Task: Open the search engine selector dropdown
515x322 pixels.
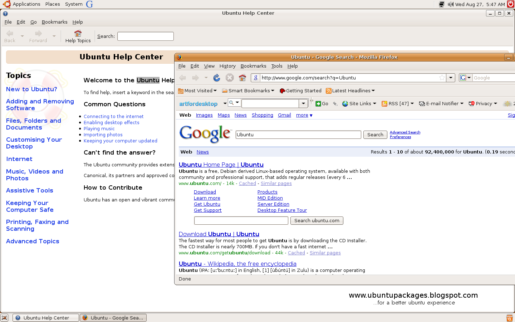Action: [465, 78]
